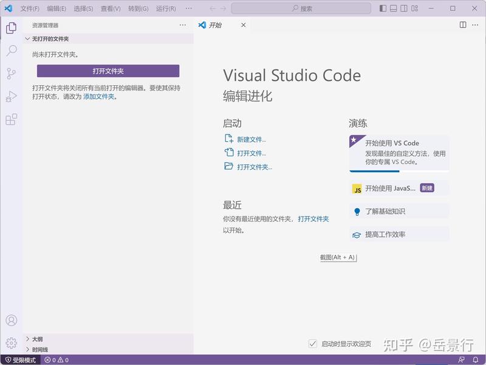Click the 新建 badge on JavaScript walkthrough
This screenshot has width=486, height=365.
point(427,188)
